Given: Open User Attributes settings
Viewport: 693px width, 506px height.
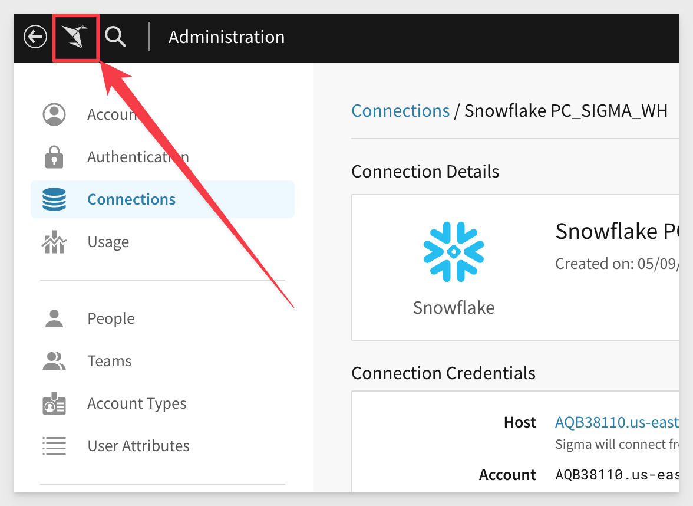Looking at the screenshot, I should tap(138, 446).
